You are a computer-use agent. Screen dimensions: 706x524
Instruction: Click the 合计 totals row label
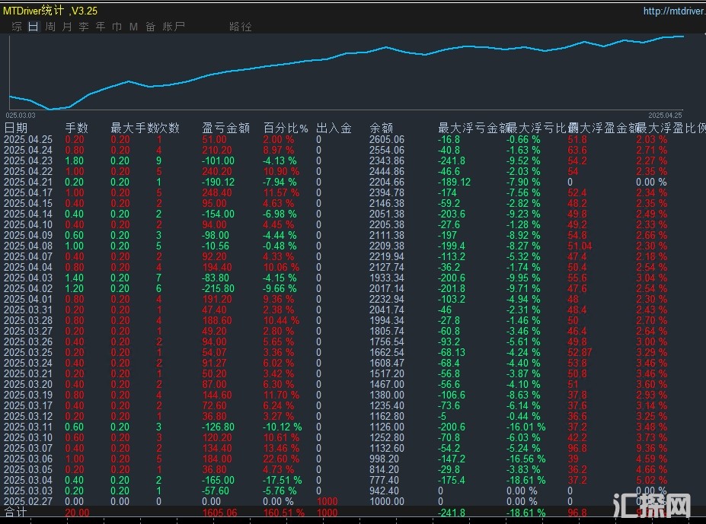click(16, 513)
